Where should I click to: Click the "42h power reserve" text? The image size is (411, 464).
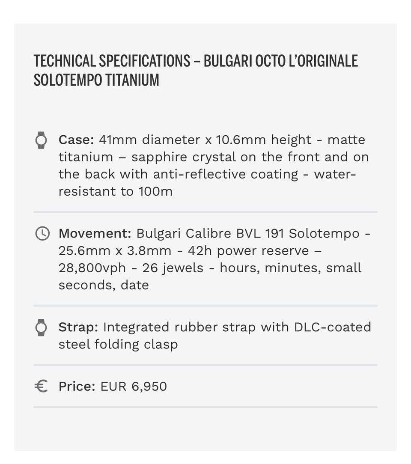[x=248, y=251]
